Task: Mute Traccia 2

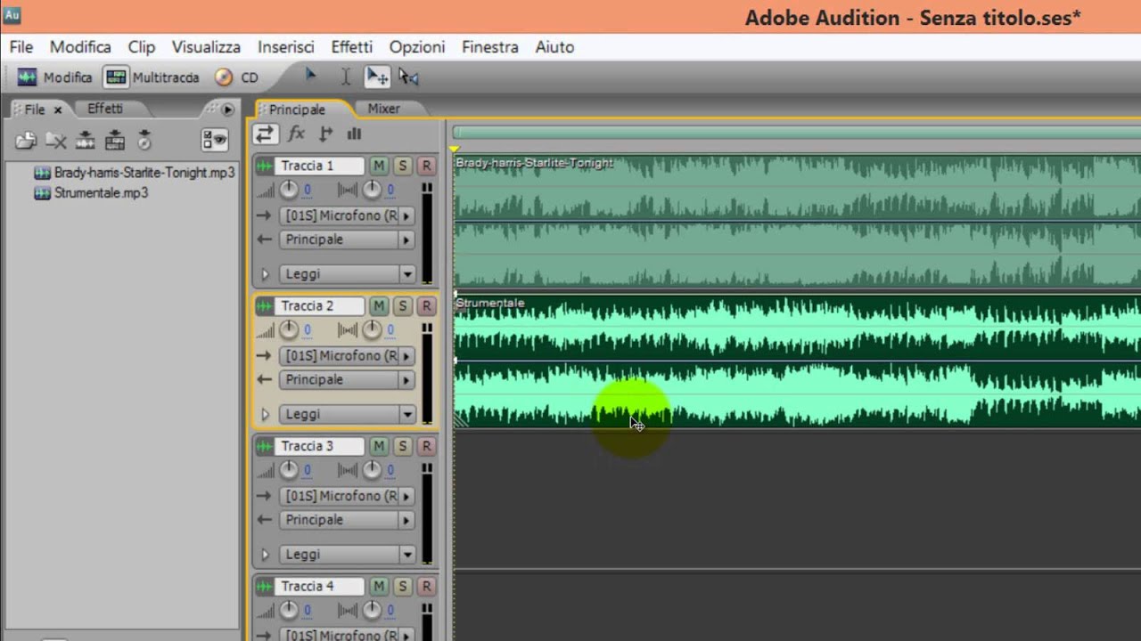Action: [x=379, y=306]
